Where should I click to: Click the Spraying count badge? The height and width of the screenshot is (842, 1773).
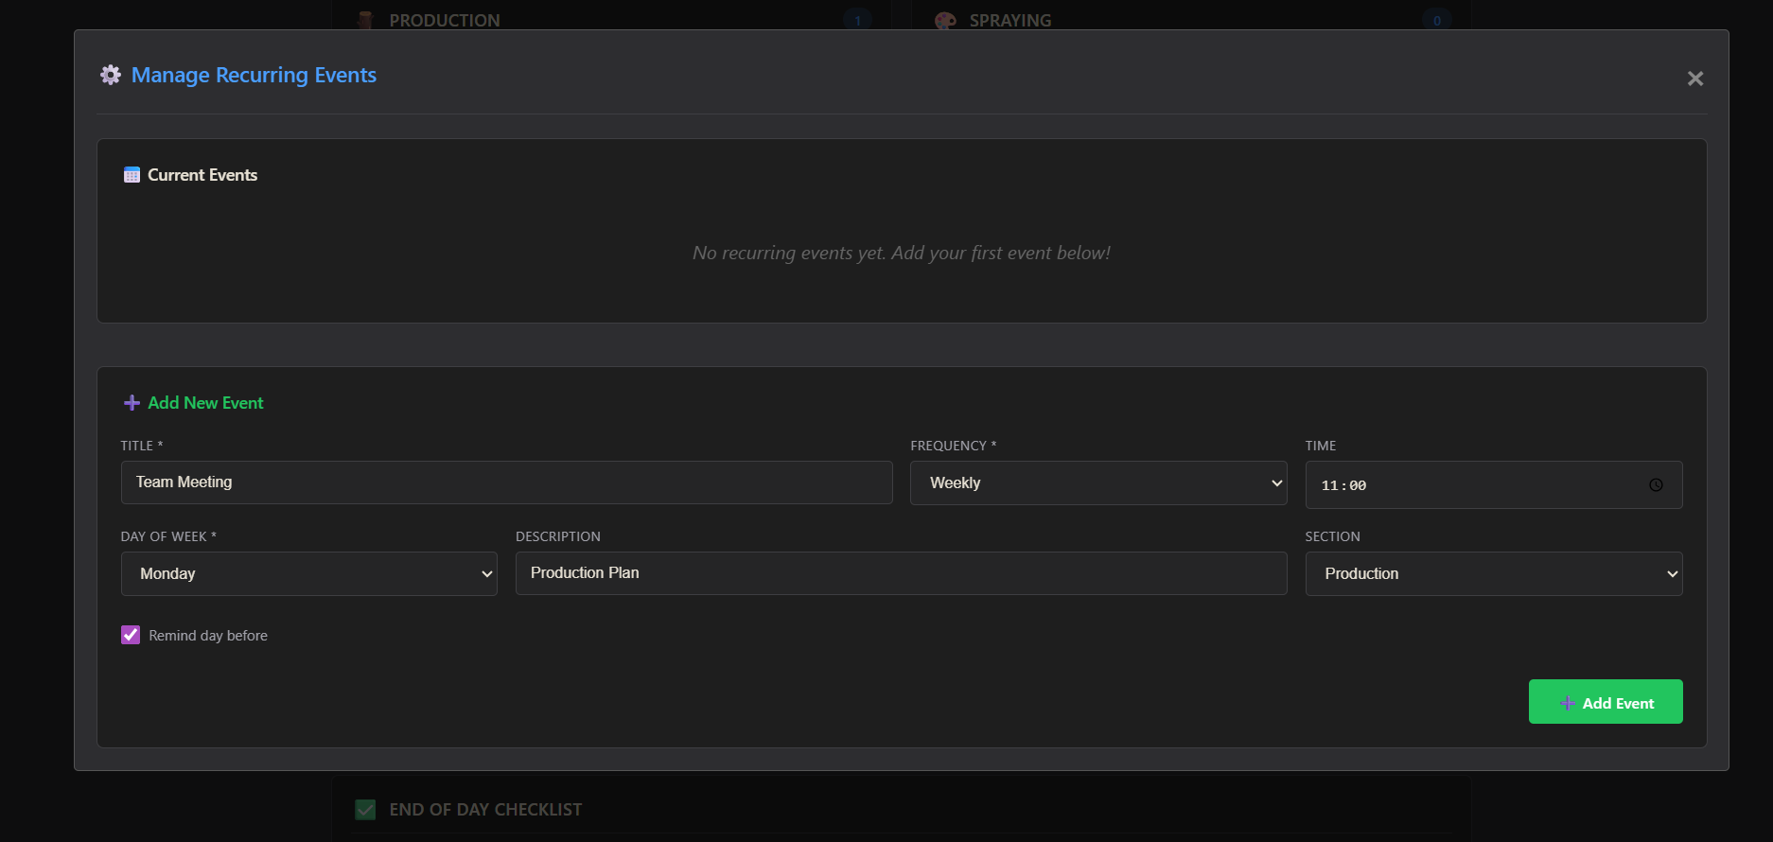[x=1436, y=21]
